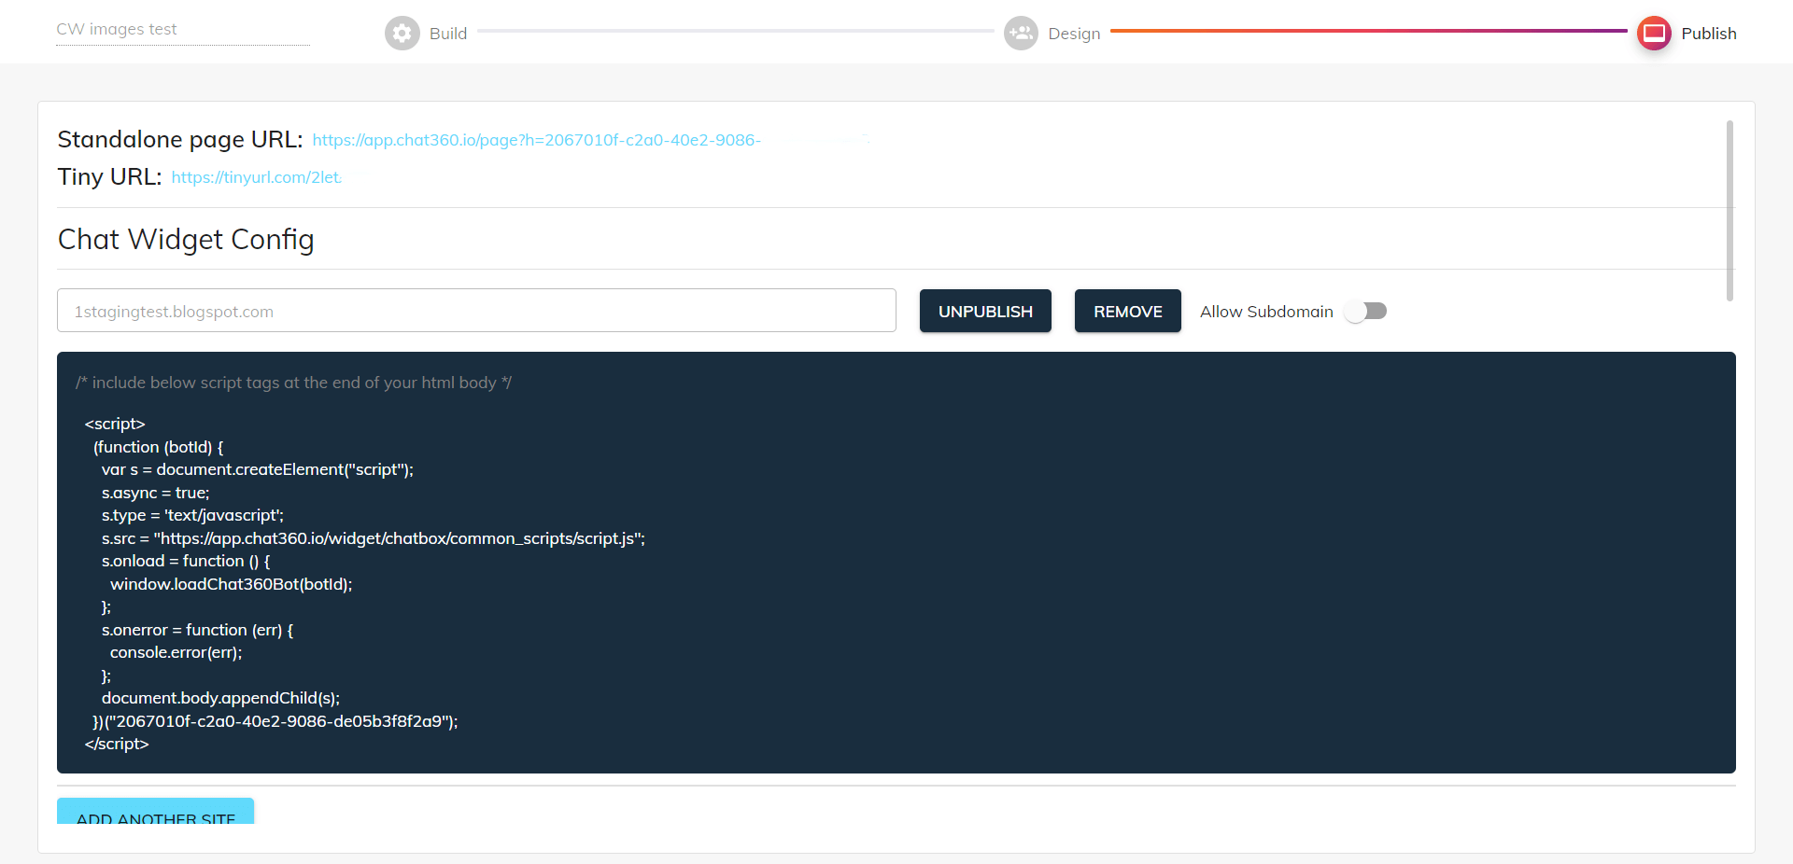Click the Chat Widget Config heading

186,240
